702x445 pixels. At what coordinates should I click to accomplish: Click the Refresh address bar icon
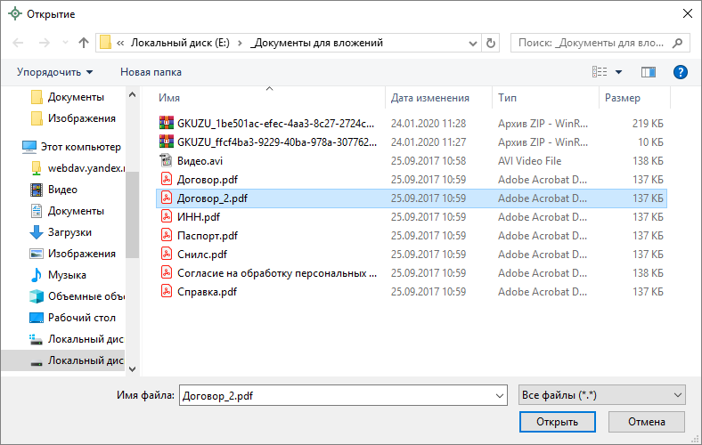tap(491, 42)
